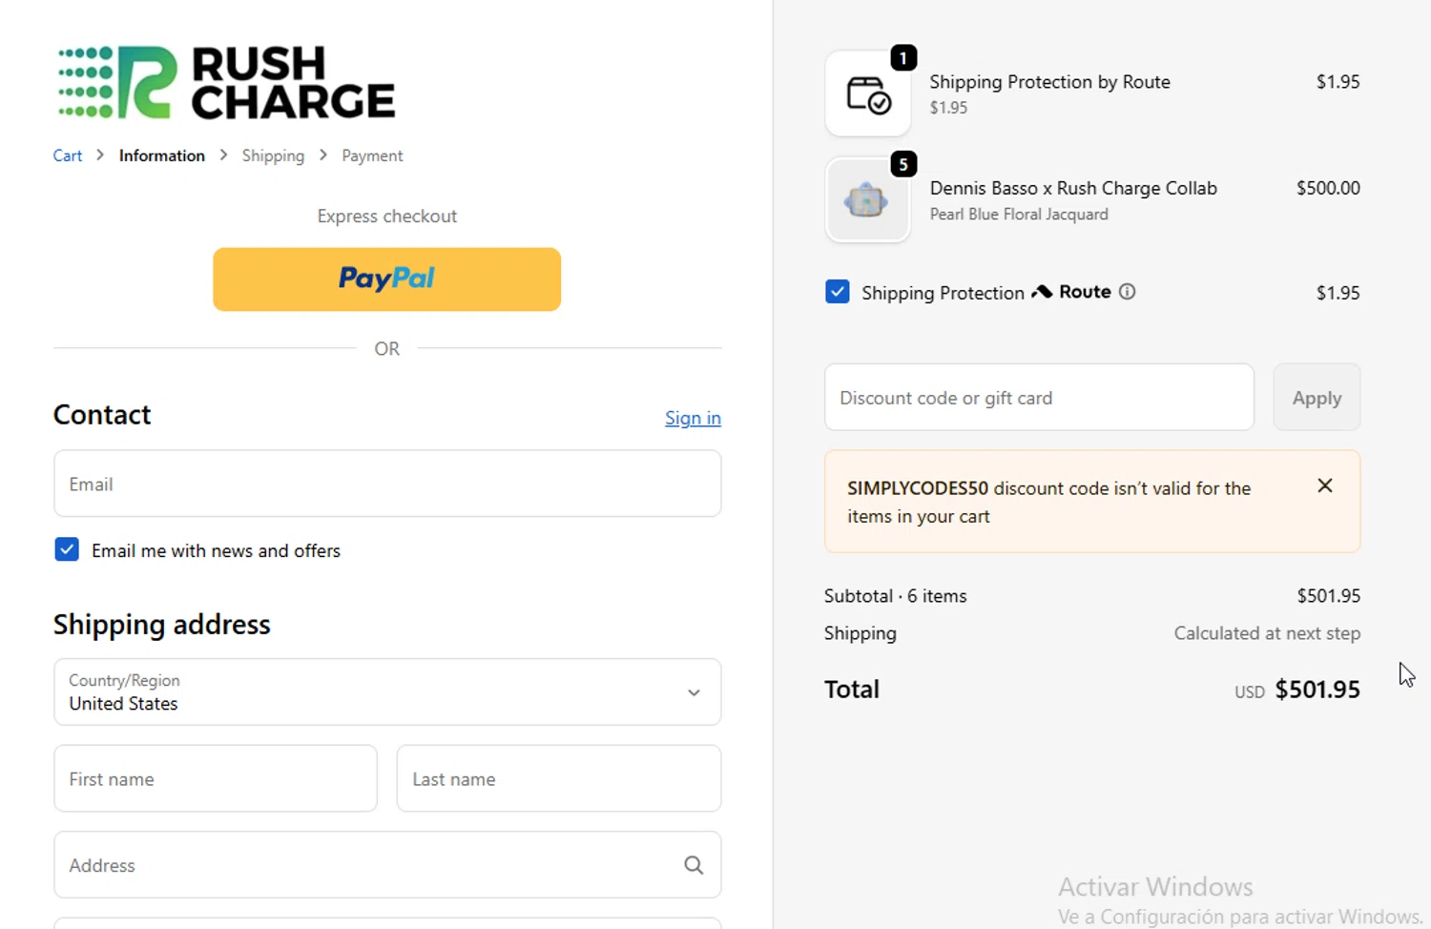Click the address search magnifier icon
Viewport: 1431px width, 929px height.
coord(694,865)
